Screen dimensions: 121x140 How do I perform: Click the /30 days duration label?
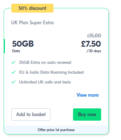[x=94, y=51]
